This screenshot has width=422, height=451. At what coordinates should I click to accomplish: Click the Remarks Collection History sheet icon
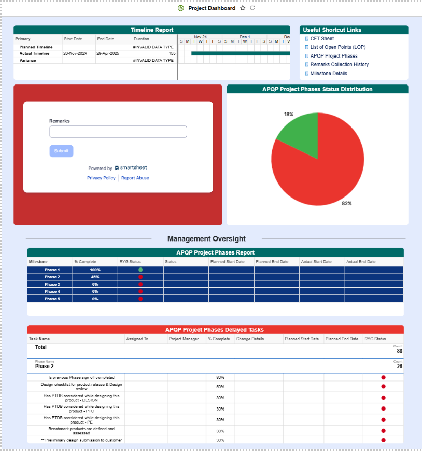coord(306,65)
